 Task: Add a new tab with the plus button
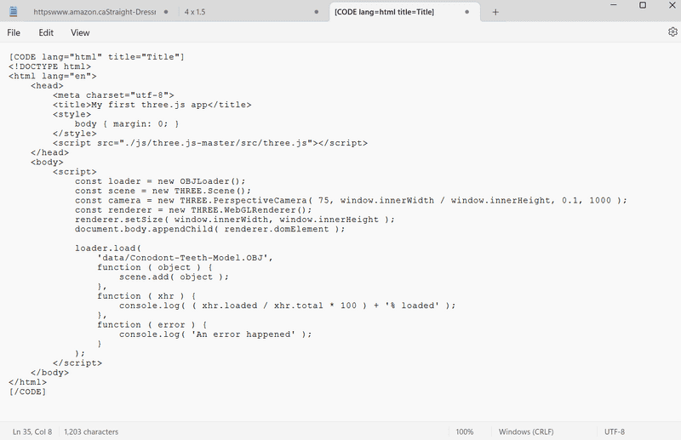(495, 12)
